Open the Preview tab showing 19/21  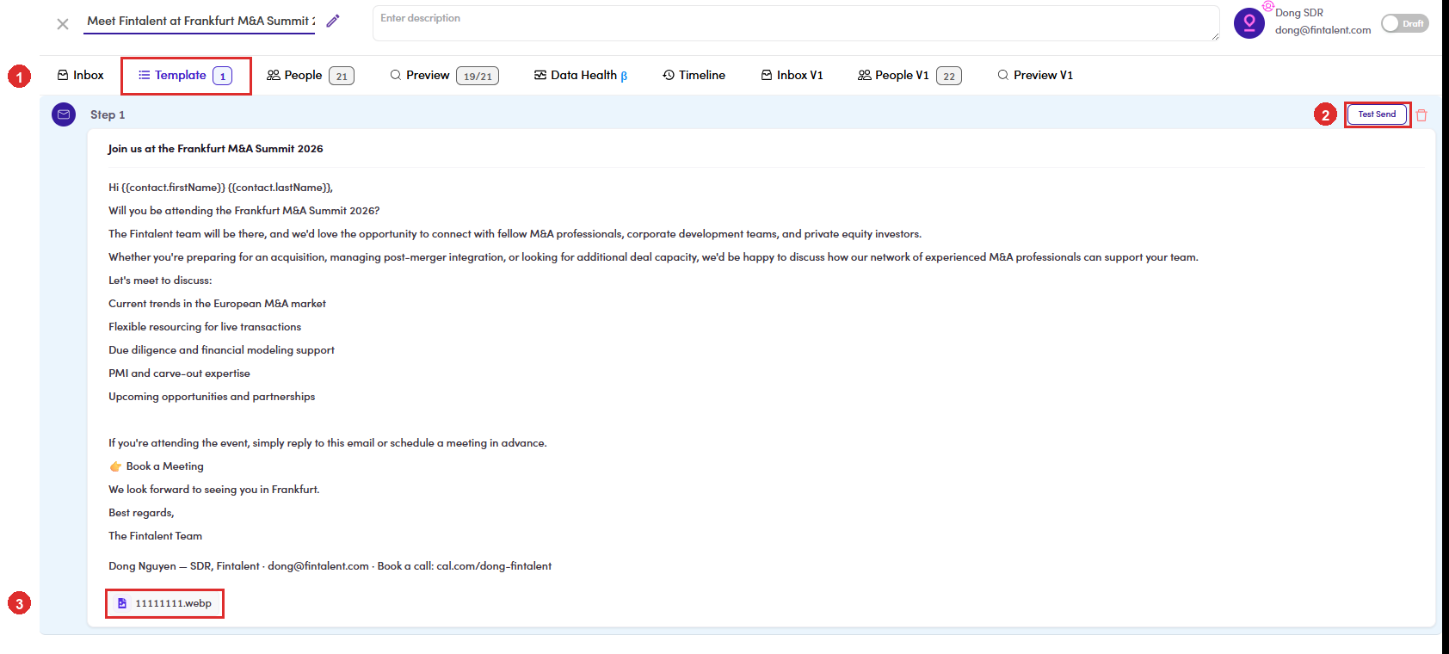click(444, 76)
